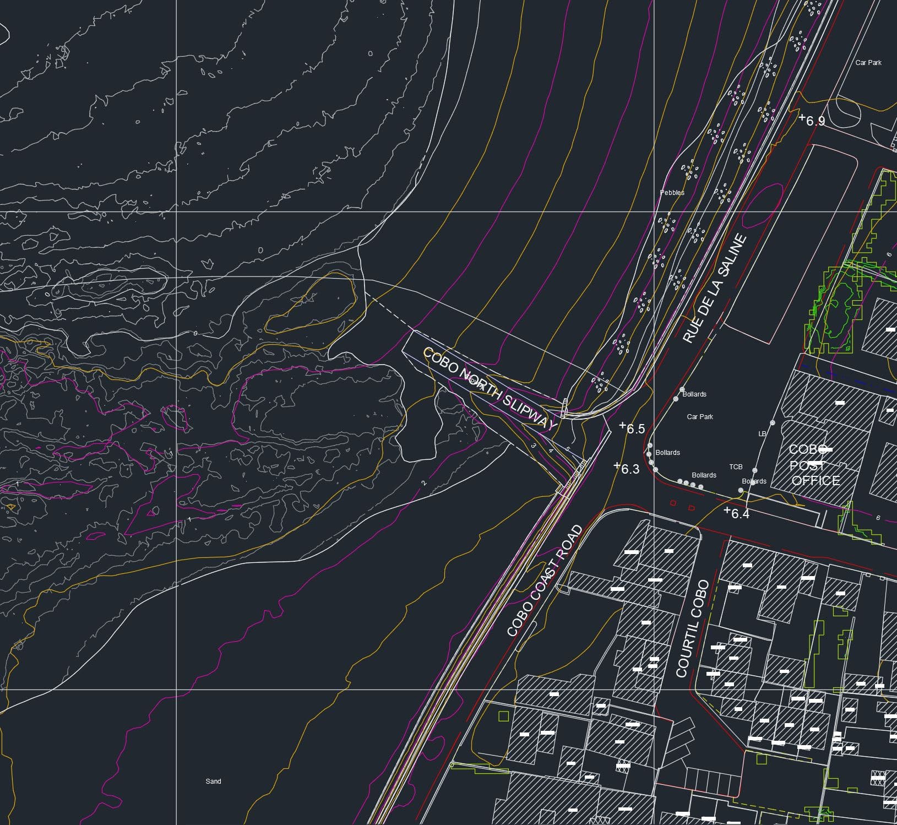
Task: Select the TCB annotation in car park
Action: 736,467
